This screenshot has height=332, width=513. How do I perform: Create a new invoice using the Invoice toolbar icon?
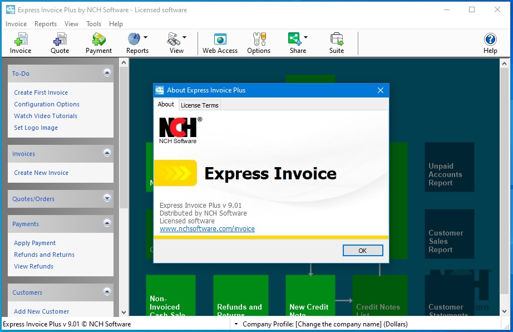21,43
